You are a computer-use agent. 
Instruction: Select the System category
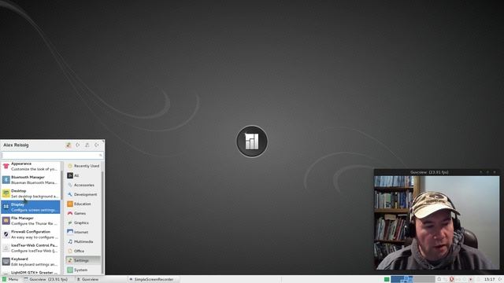coord(83,270)
